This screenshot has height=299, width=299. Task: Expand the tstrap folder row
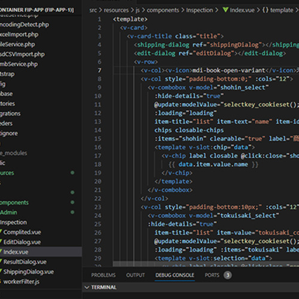pyautogui.click(x=41, y=74)
